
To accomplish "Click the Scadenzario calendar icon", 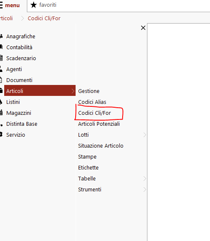I will (x=1, y=58).
